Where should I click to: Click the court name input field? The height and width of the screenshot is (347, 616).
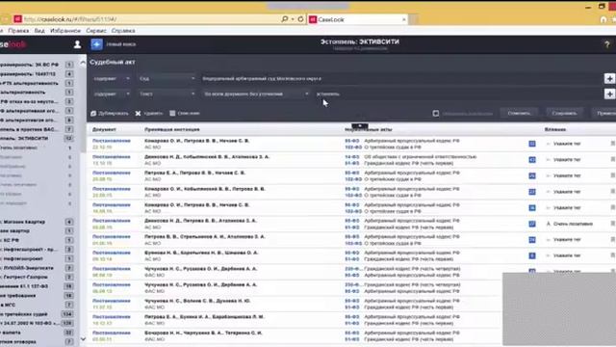pyautogui.click(x=400, y=79)
